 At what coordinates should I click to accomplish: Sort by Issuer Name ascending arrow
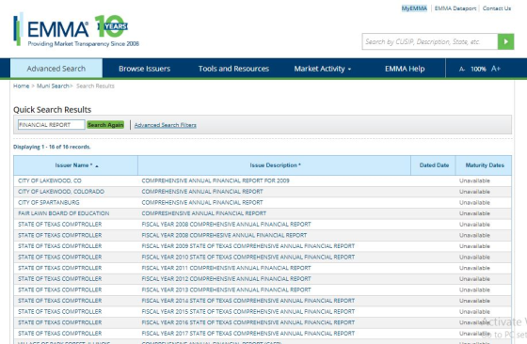(97, 165)
